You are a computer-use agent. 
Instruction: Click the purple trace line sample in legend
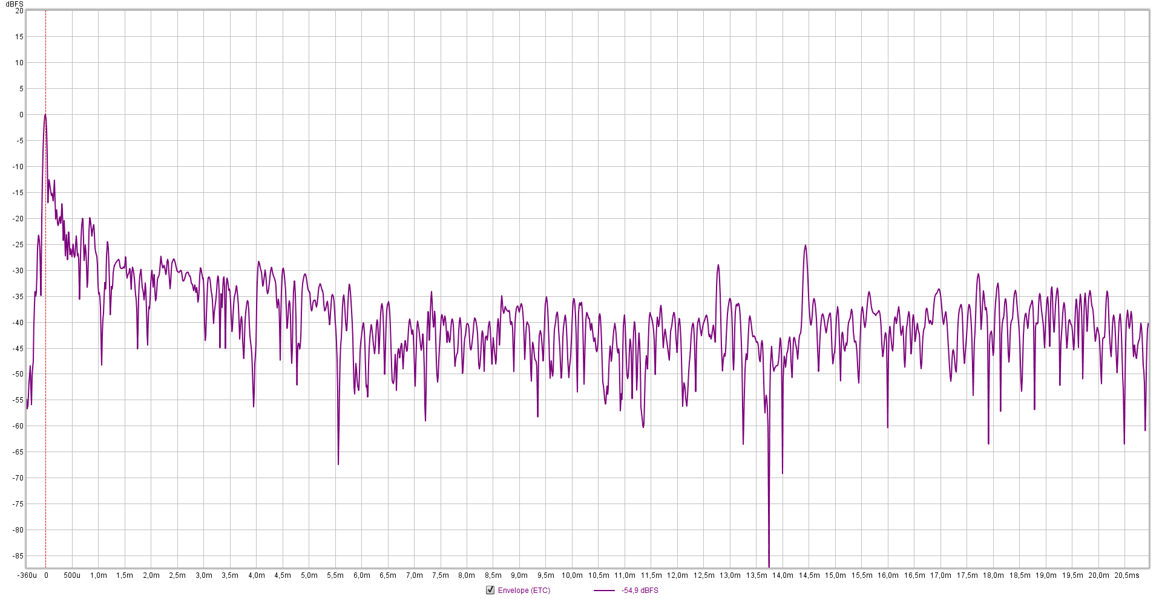604,591
